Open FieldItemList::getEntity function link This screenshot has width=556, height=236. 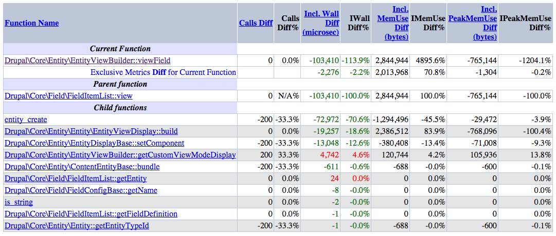[x=76, y=179]
